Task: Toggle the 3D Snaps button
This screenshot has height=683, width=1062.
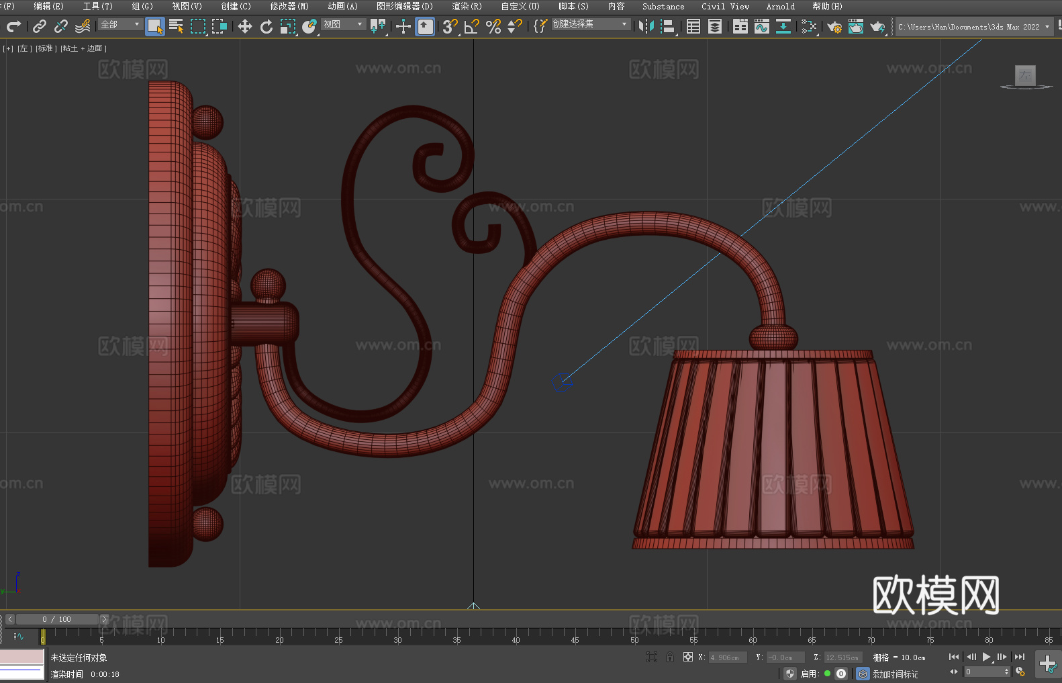Action: [450, 26]
